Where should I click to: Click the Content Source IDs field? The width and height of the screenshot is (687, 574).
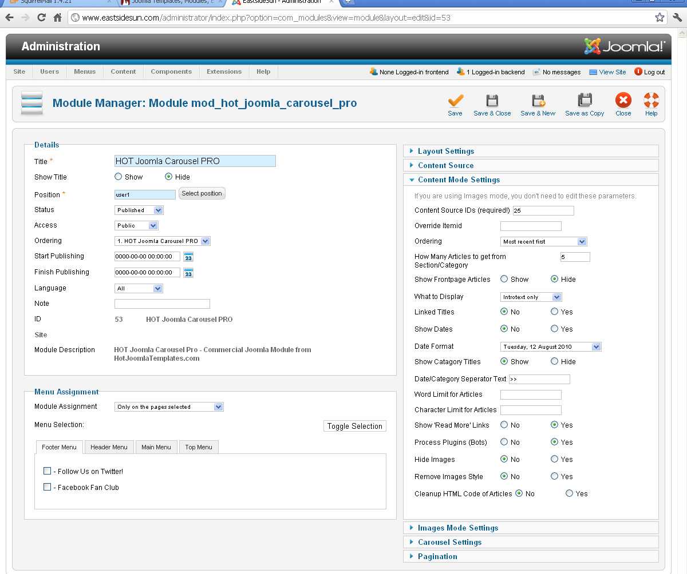pyautogui.click(x=543, y=210)
